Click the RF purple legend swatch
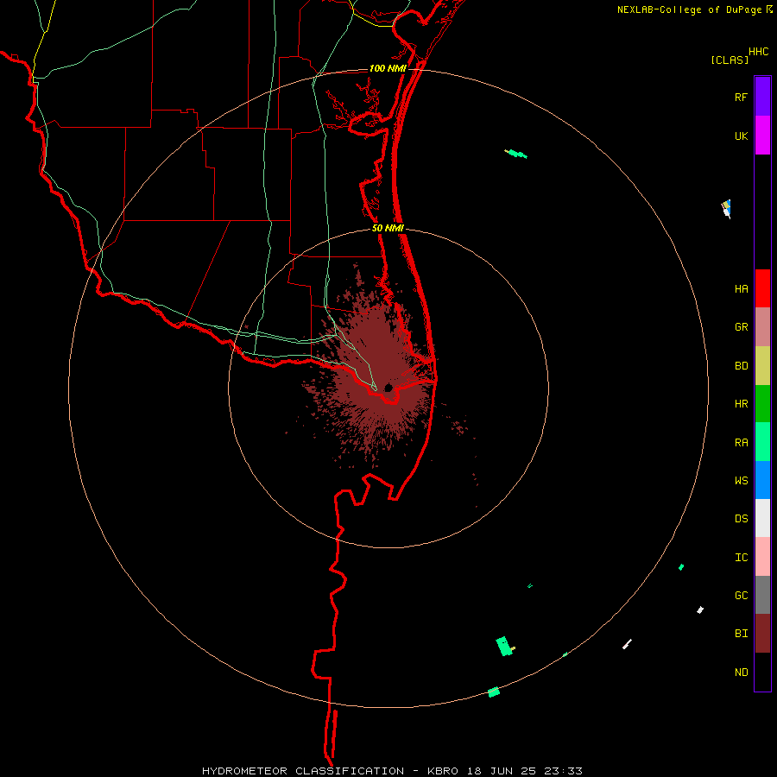This screenshot has height=777, width=777. [762, 97]
